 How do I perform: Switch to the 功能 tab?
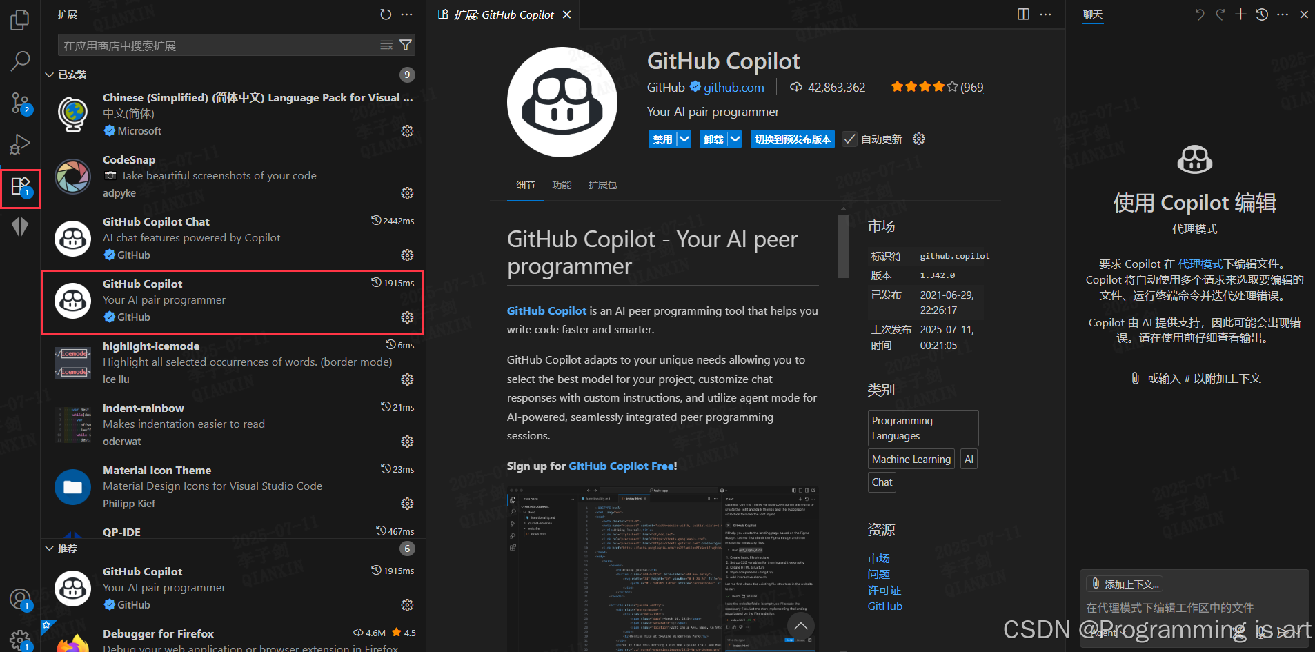[x=562, y=185]
